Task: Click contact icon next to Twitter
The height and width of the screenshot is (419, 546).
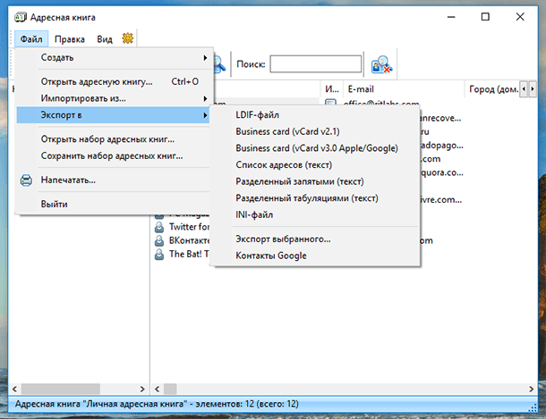Action: tap(159, 227)
